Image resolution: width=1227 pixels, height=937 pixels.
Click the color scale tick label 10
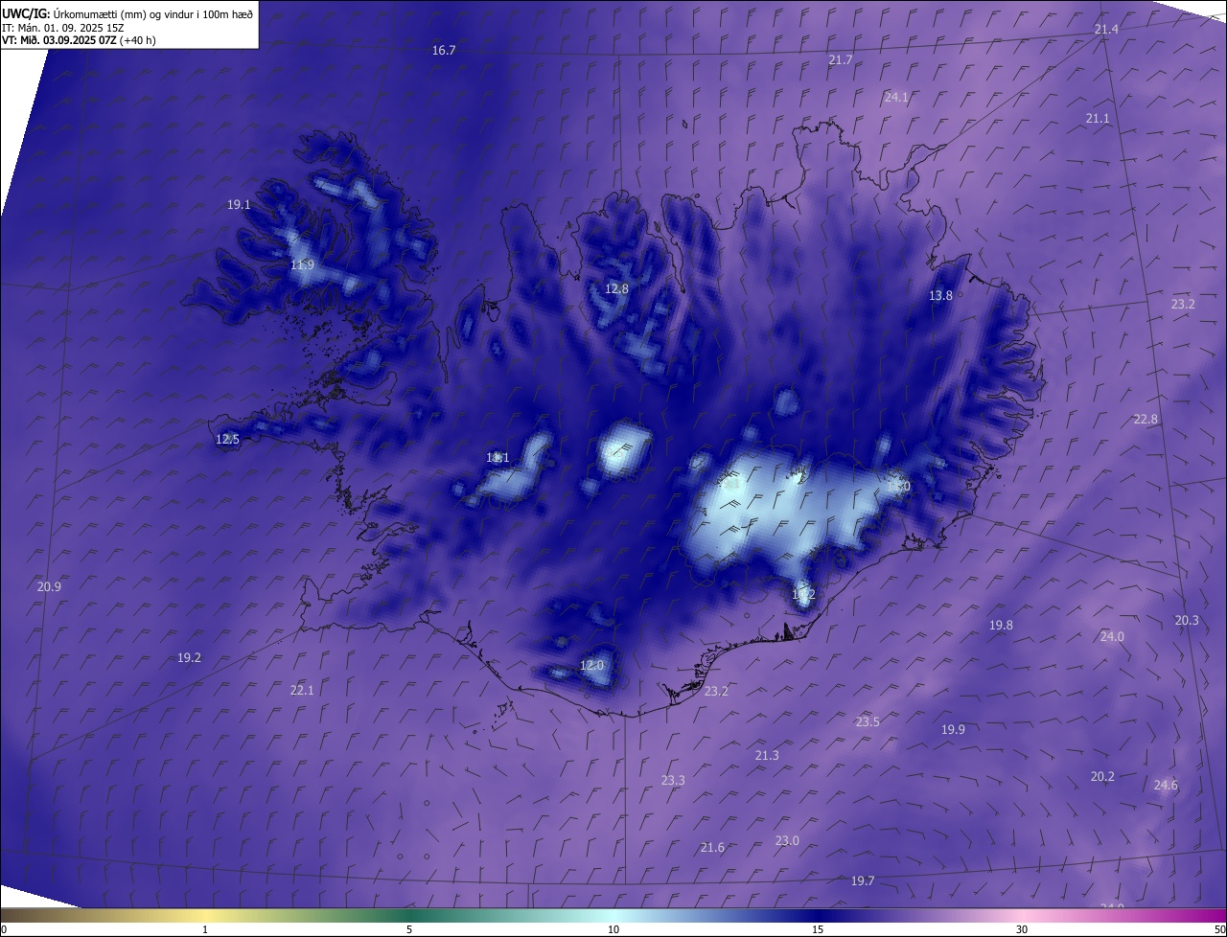click(x=613, y=930)
